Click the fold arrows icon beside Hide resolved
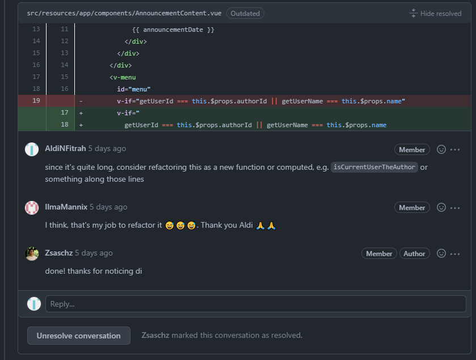The width and height of the screenshot is (476, 360). point(413,12)
